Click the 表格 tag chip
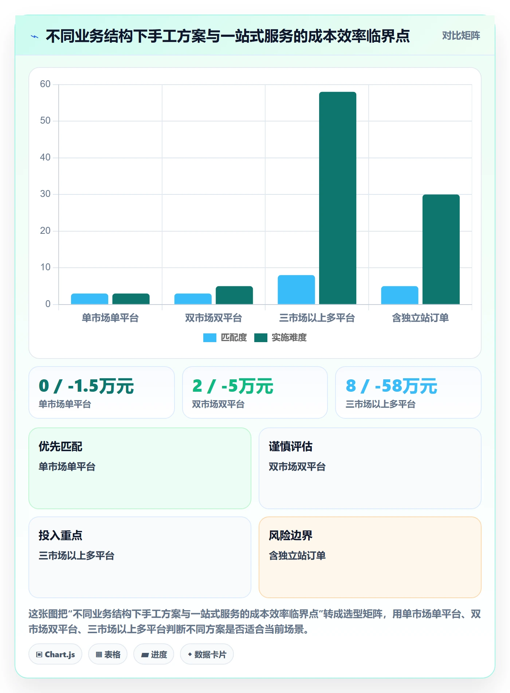510x693 pixels. (x=108, y=654)
